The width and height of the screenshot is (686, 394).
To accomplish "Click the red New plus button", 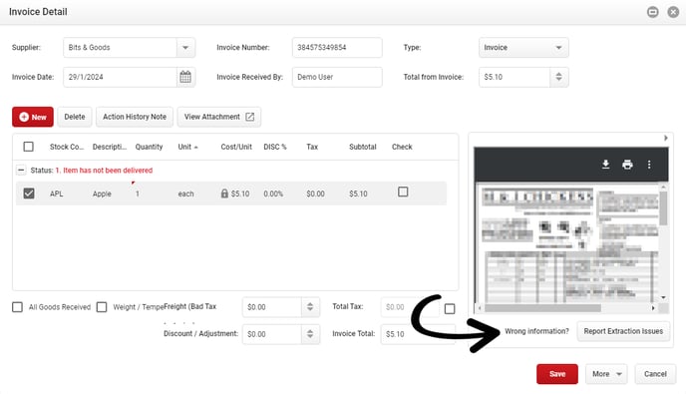I will coord(33,117).
